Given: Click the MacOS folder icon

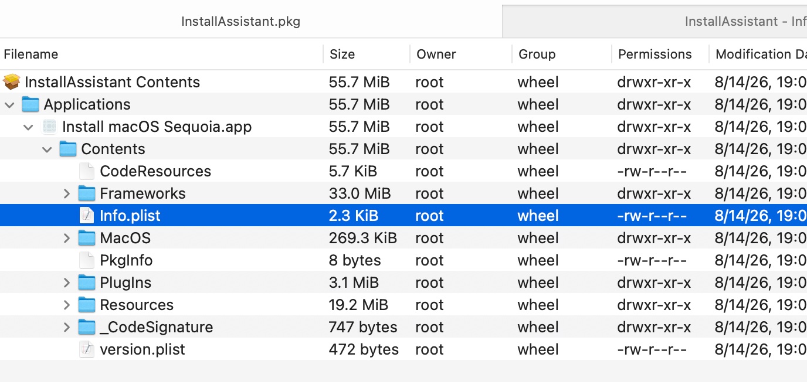Looking at the screenshot, I should pyautogui.click(x=87, y=238).
